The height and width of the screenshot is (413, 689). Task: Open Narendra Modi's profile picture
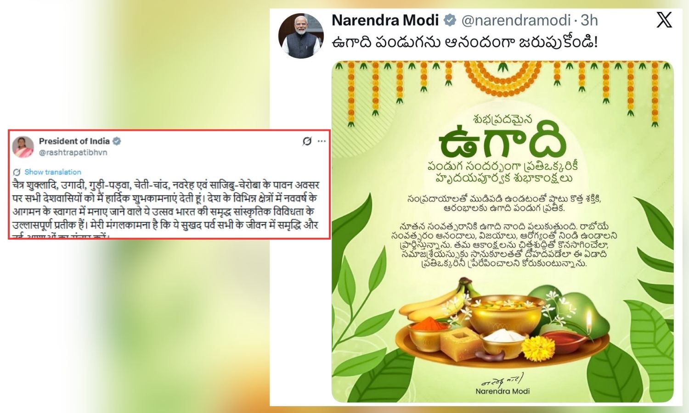(x=301, y=36)
